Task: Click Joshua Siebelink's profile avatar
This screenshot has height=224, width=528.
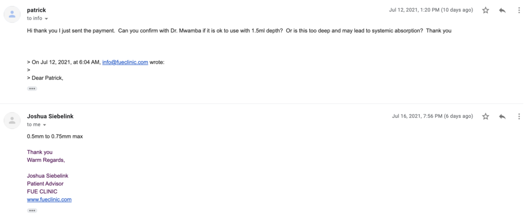Action: (12, 120)
